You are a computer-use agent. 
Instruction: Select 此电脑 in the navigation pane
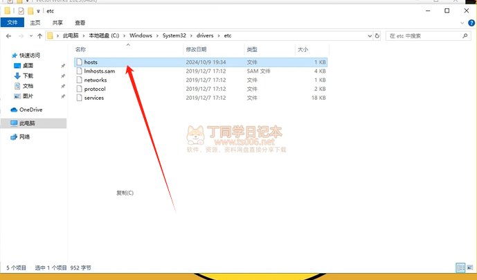33,123
